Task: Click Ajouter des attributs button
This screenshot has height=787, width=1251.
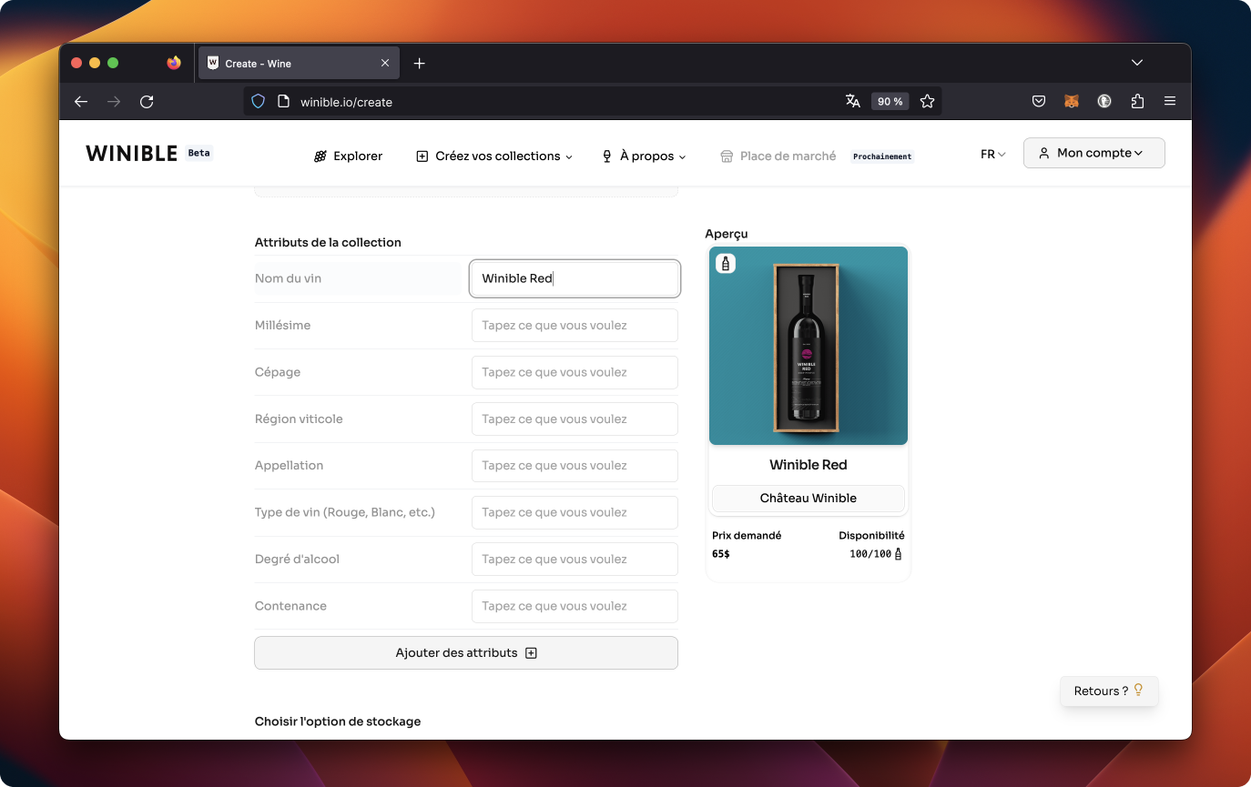Action: point(466,653)
